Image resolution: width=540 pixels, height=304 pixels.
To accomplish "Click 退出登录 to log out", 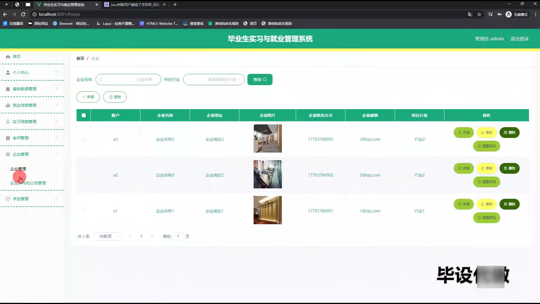I will (x=519, y=39).
